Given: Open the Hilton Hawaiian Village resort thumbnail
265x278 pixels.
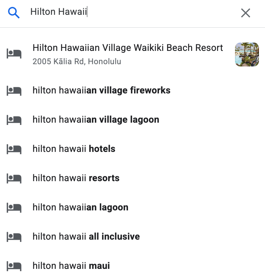Looking at the screenshot, I should coord(247,54).
